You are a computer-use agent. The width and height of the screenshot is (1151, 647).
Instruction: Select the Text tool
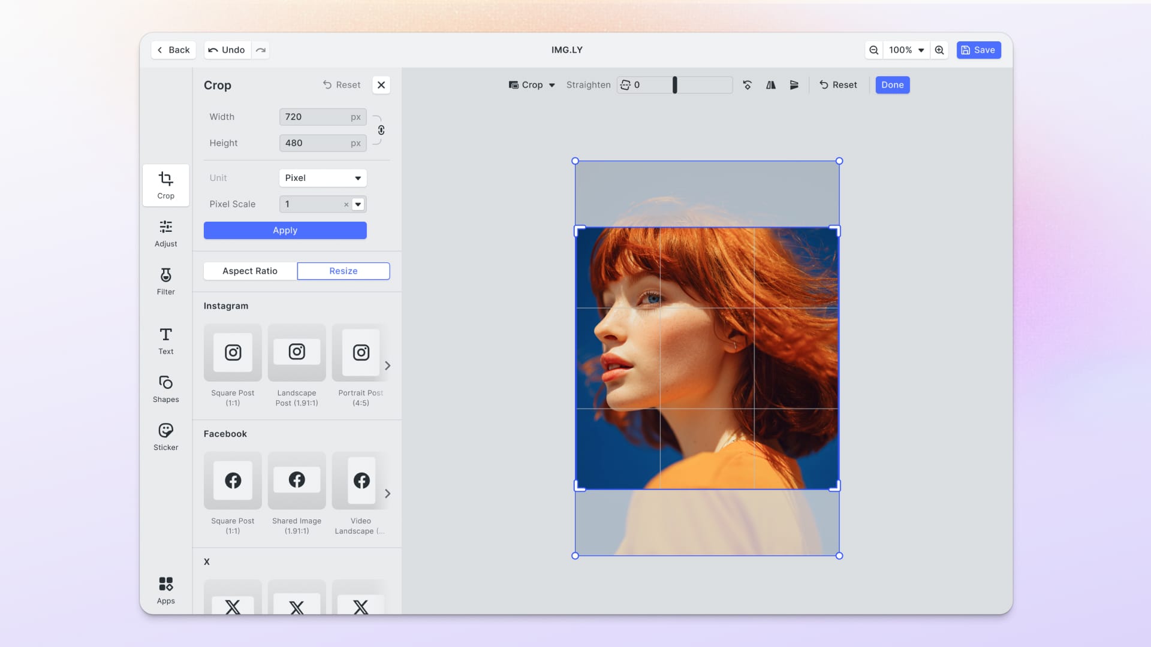coord(165,341)
